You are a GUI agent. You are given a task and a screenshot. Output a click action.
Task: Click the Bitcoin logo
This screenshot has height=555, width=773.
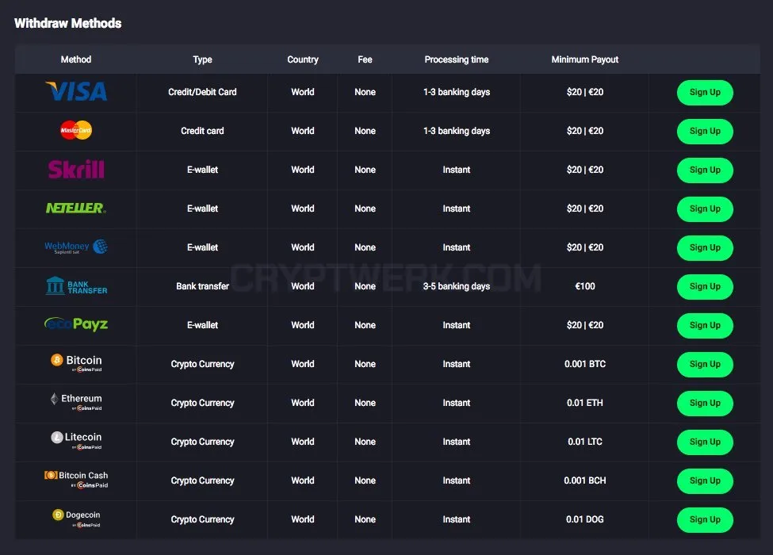click(x=76, y=363)
